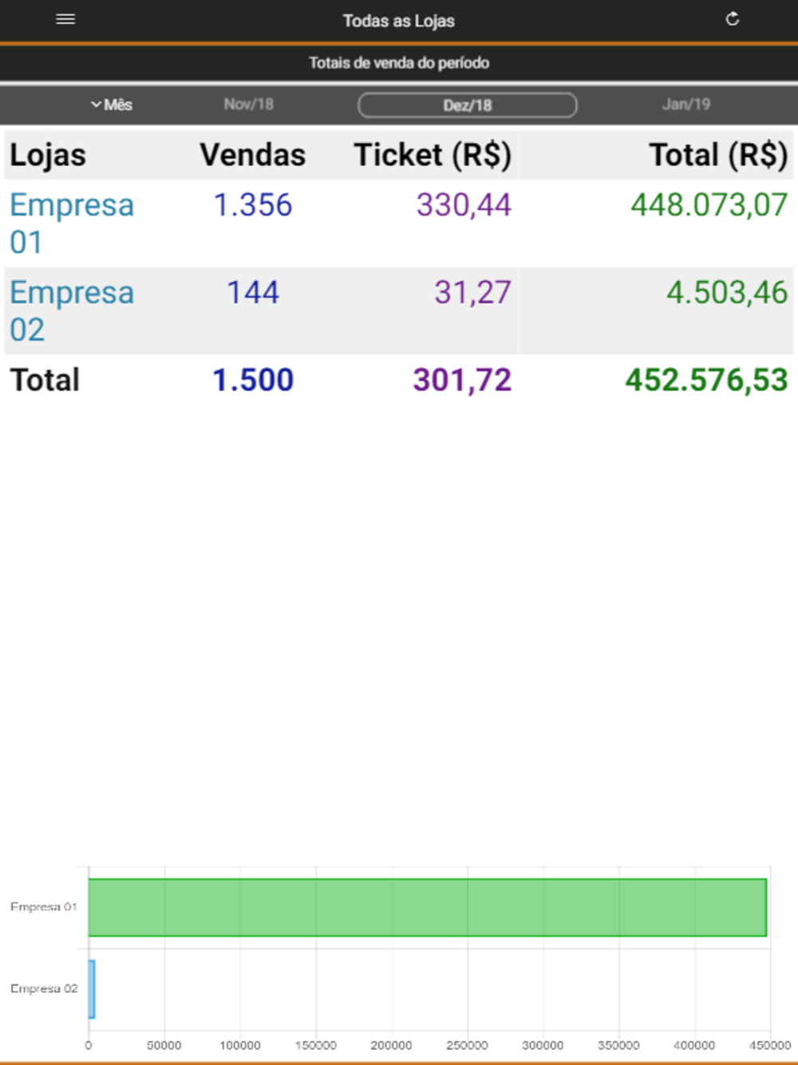Click Totais de venda do período heading
The image size is (798, 1065).
tap(399, 63)
